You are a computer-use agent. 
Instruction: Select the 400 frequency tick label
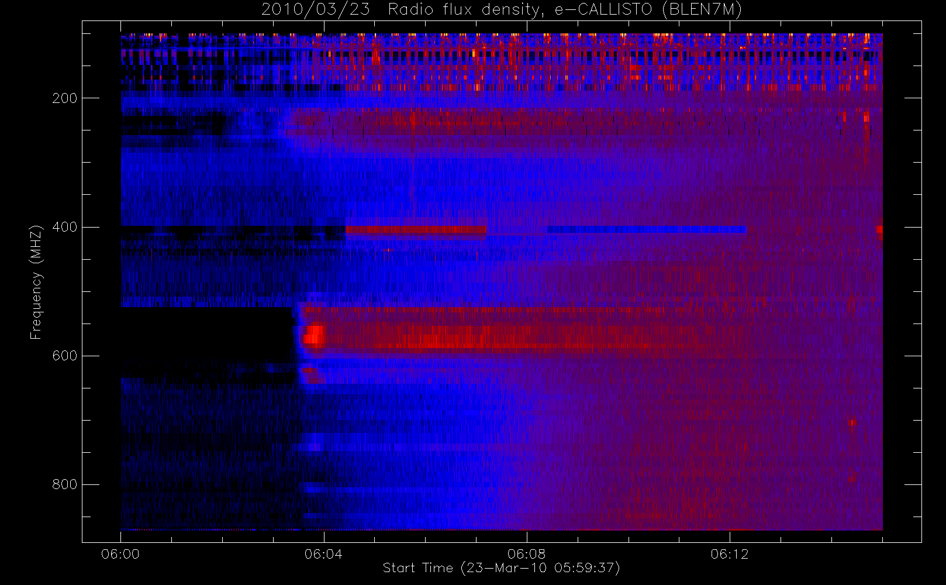[64, 227]
